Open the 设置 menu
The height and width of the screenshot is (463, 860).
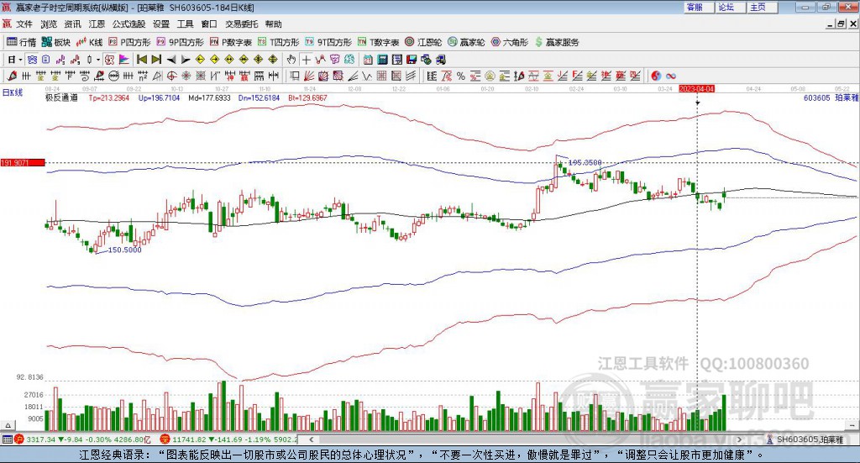[x=161, y=24]
